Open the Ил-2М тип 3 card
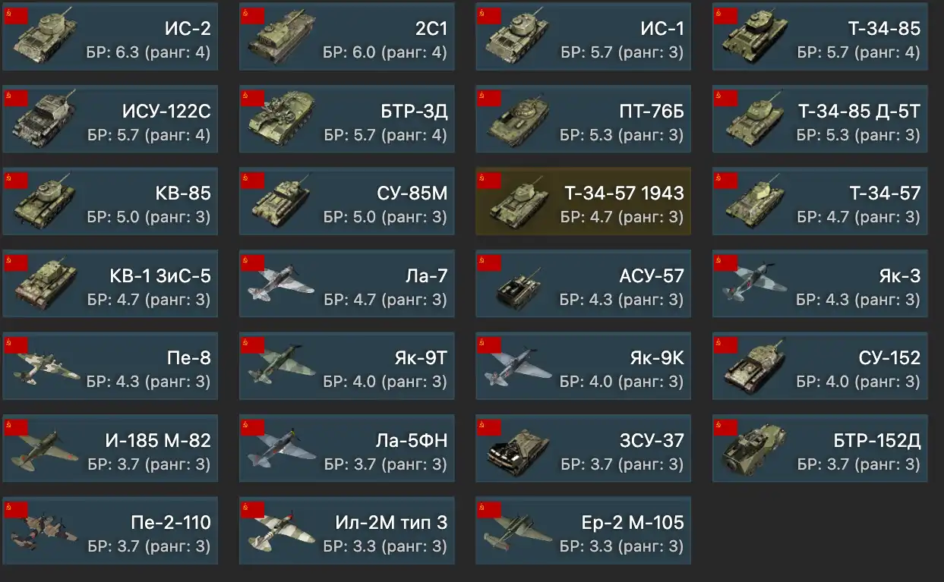944x582 pixels. point(347,530)
